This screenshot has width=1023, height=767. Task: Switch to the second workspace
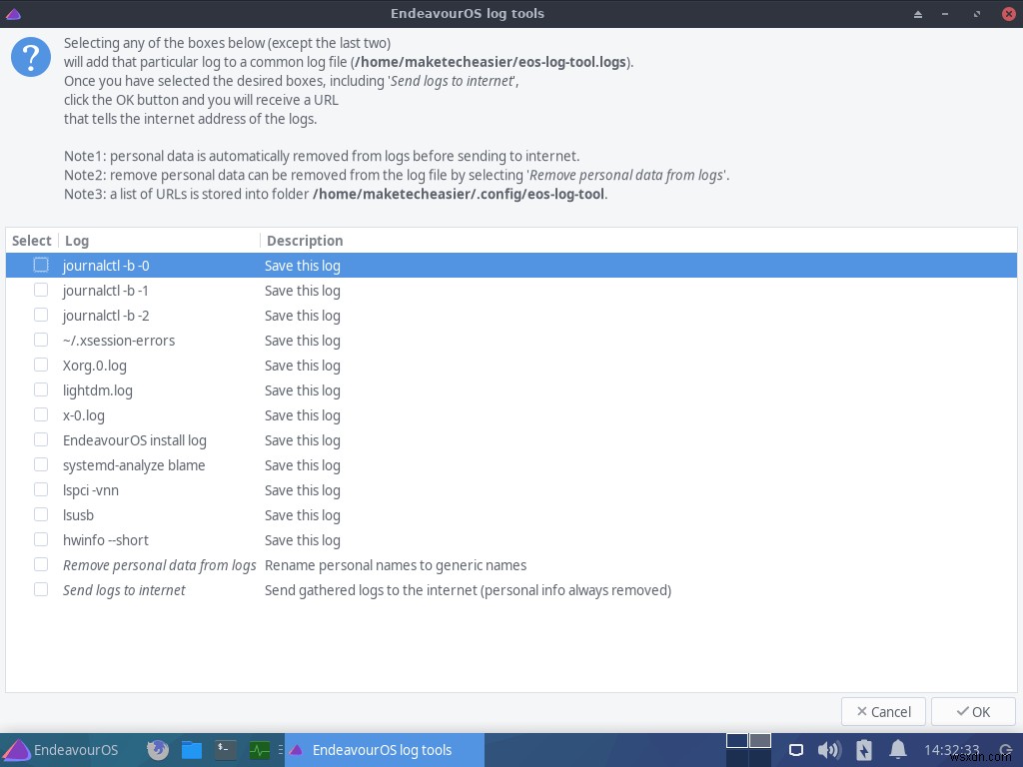[x=760, y=740]
